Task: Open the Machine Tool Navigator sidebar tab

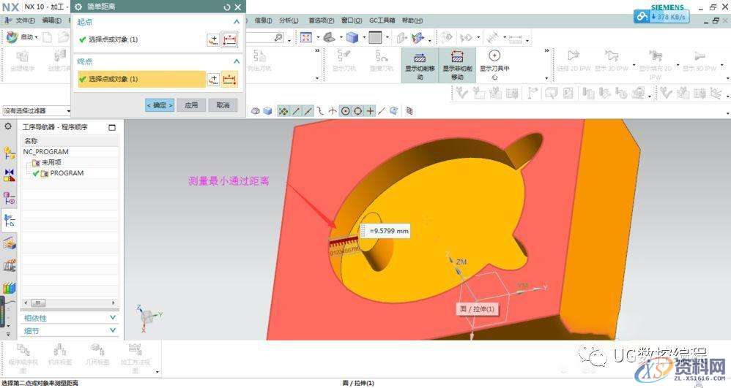Action: (10, 265)
